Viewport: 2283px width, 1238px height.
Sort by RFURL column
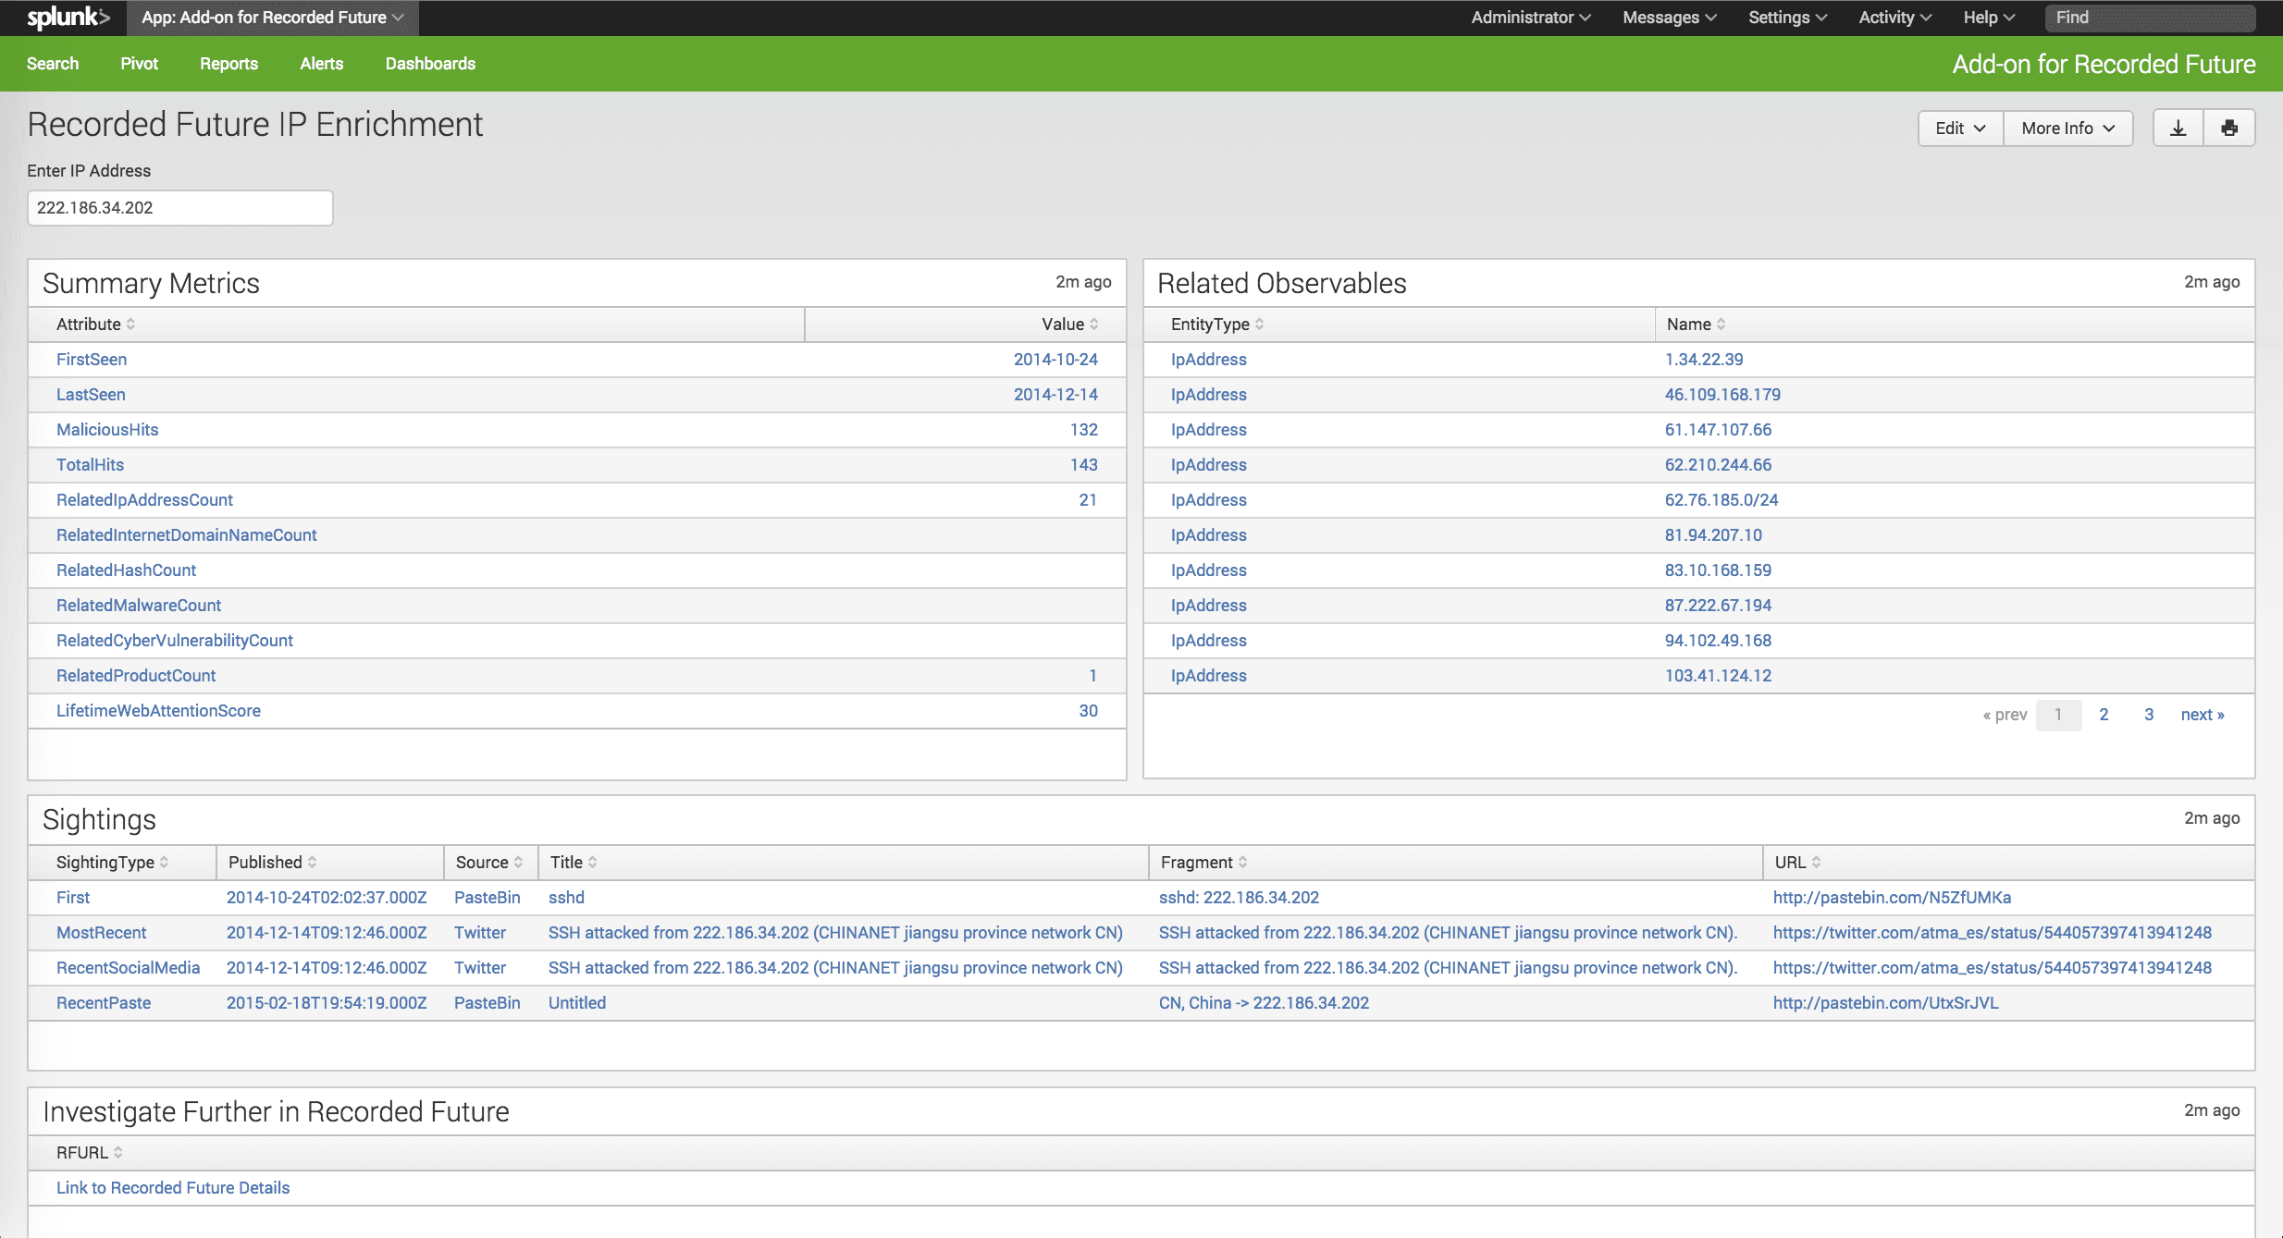89,1153
